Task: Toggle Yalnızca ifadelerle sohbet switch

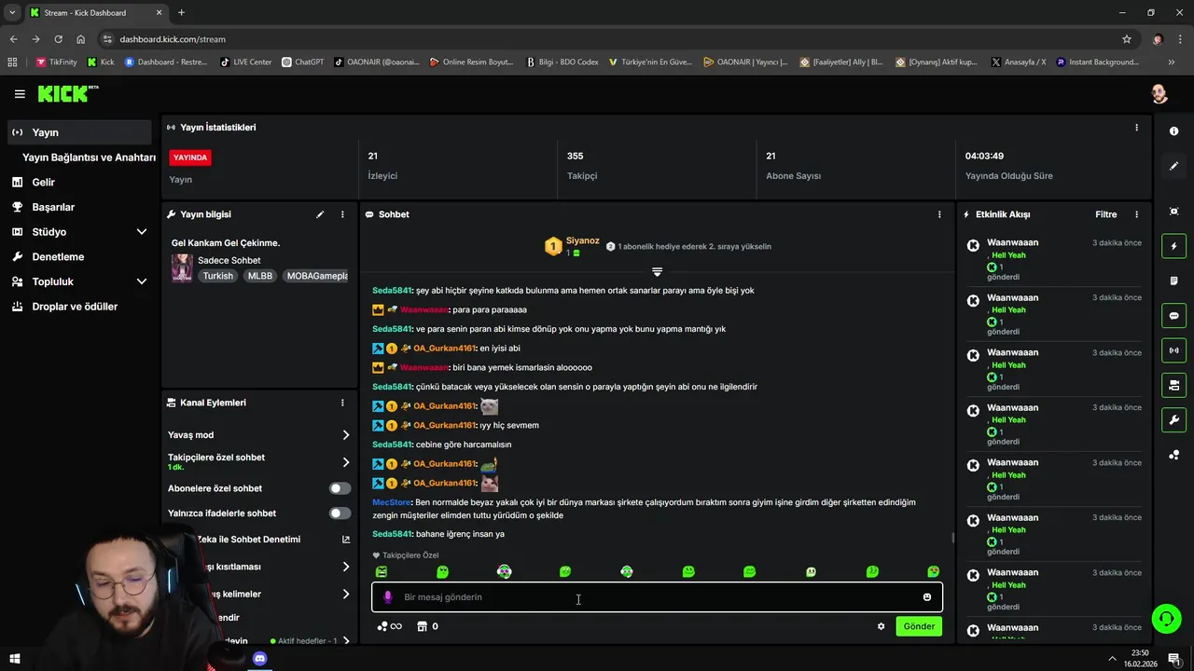Action: tap(340, 514)
